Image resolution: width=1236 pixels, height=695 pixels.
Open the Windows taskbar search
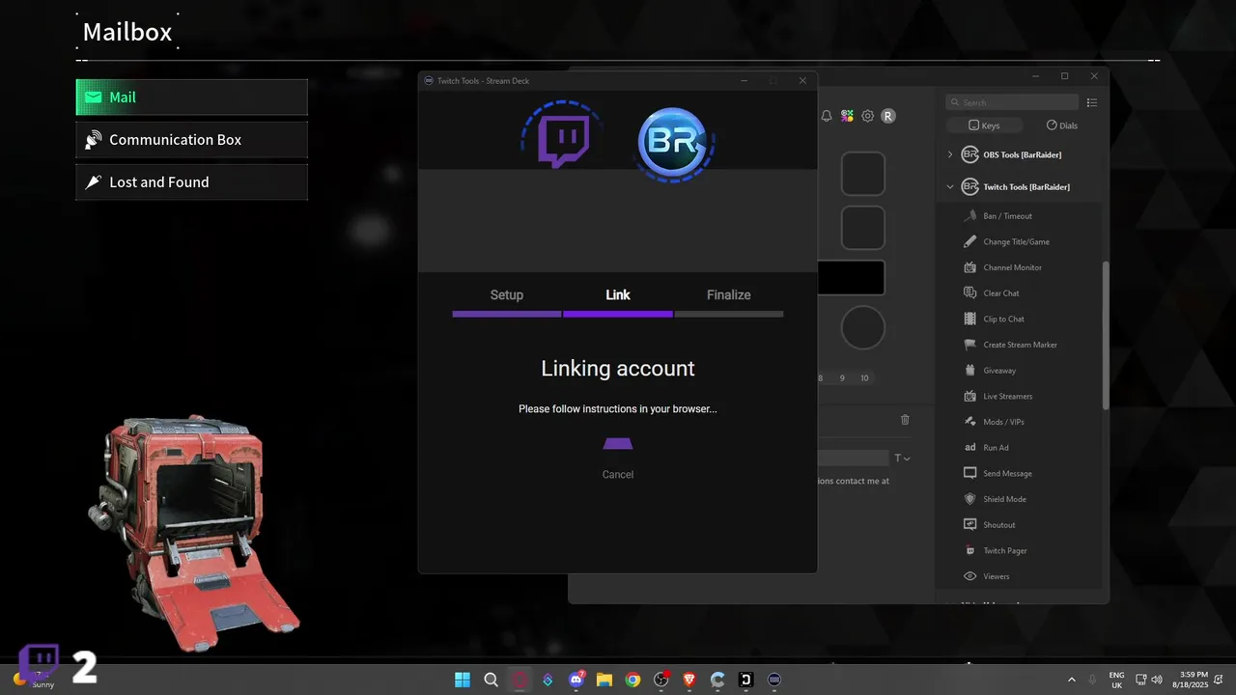coord(491,680)
